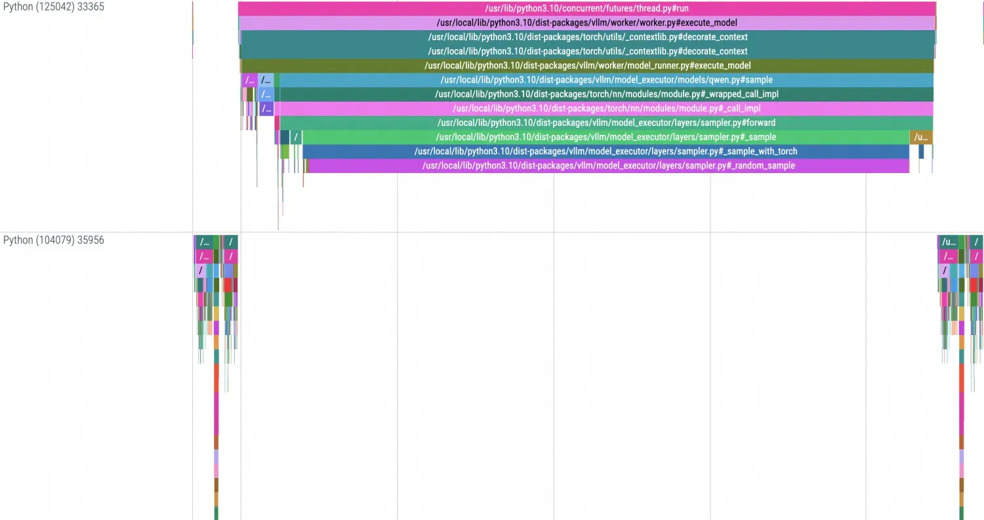Select the worker.py#execute_model slice
This screenshot has height=520, width=984.
coord(587,23)
